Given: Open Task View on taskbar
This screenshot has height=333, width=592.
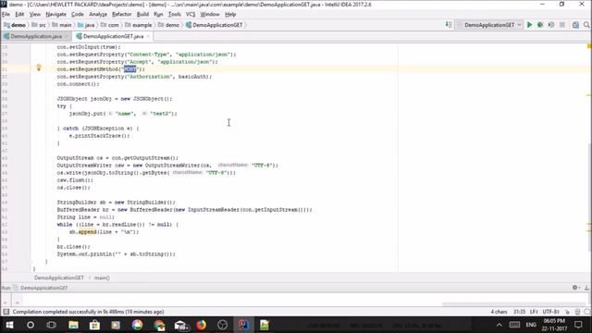Looking at the screenshot, I should (52, 325).
